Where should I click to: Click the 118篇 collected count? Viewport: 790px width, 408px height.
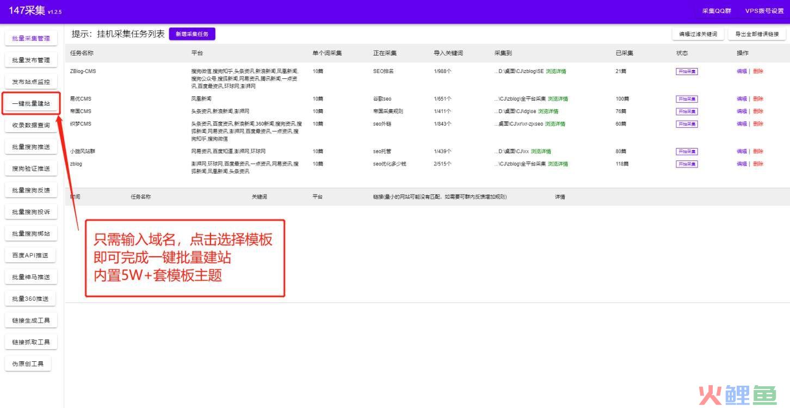(x=622, y=164)
